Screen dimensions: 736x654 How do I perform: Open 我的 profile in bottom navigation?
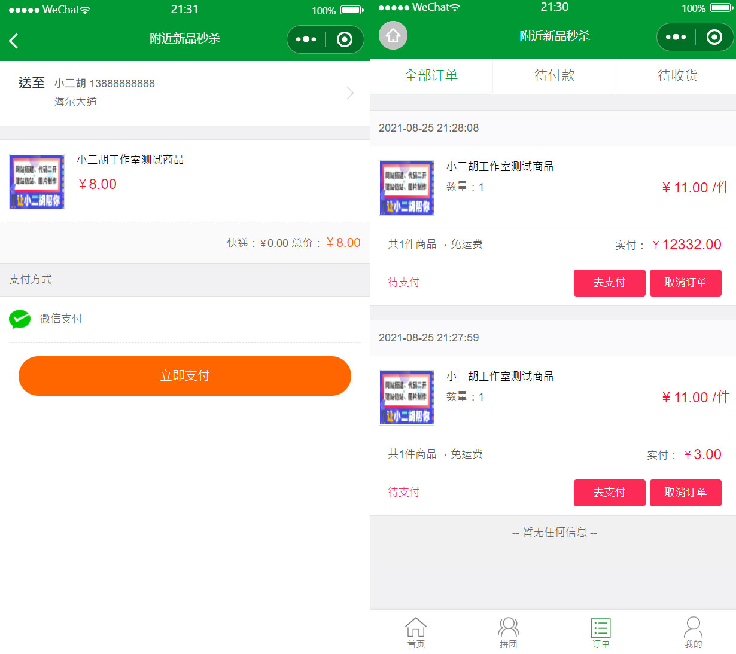693,632
